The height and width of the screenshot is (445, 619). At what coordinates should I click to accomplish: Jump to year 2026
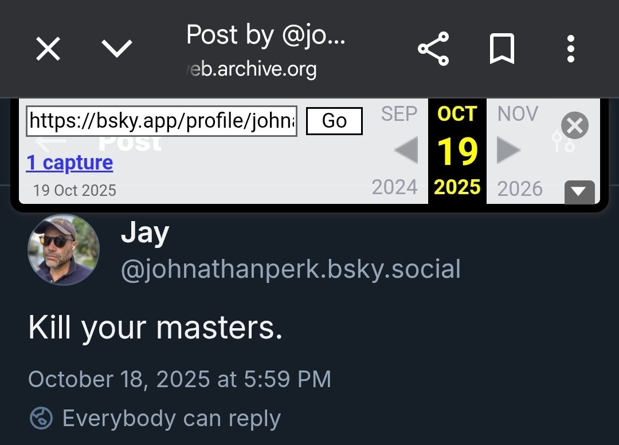point(519,188)
